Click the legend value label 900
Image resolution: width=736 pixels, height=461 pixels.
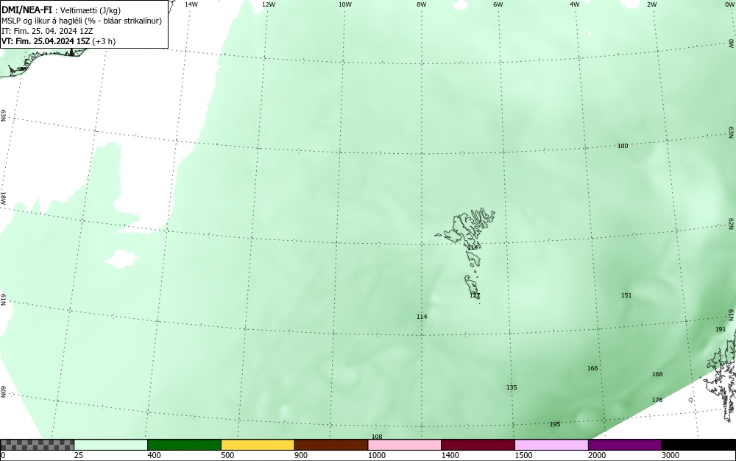click(301, 455)
